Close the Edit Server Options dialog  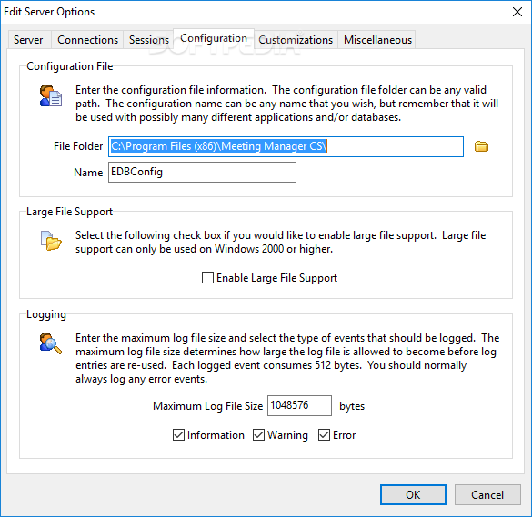click(x=517, y=12)
